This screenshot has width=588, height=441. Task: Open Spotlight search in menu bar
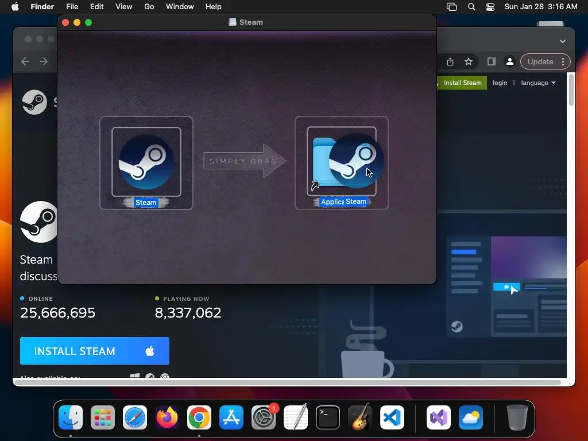[x=471, y=7]
